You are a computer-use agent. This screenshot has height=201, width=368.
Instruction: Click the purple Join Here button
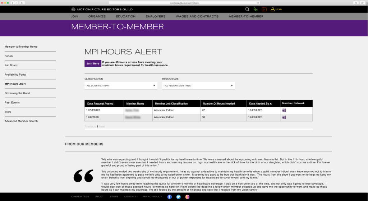point(93,63)
